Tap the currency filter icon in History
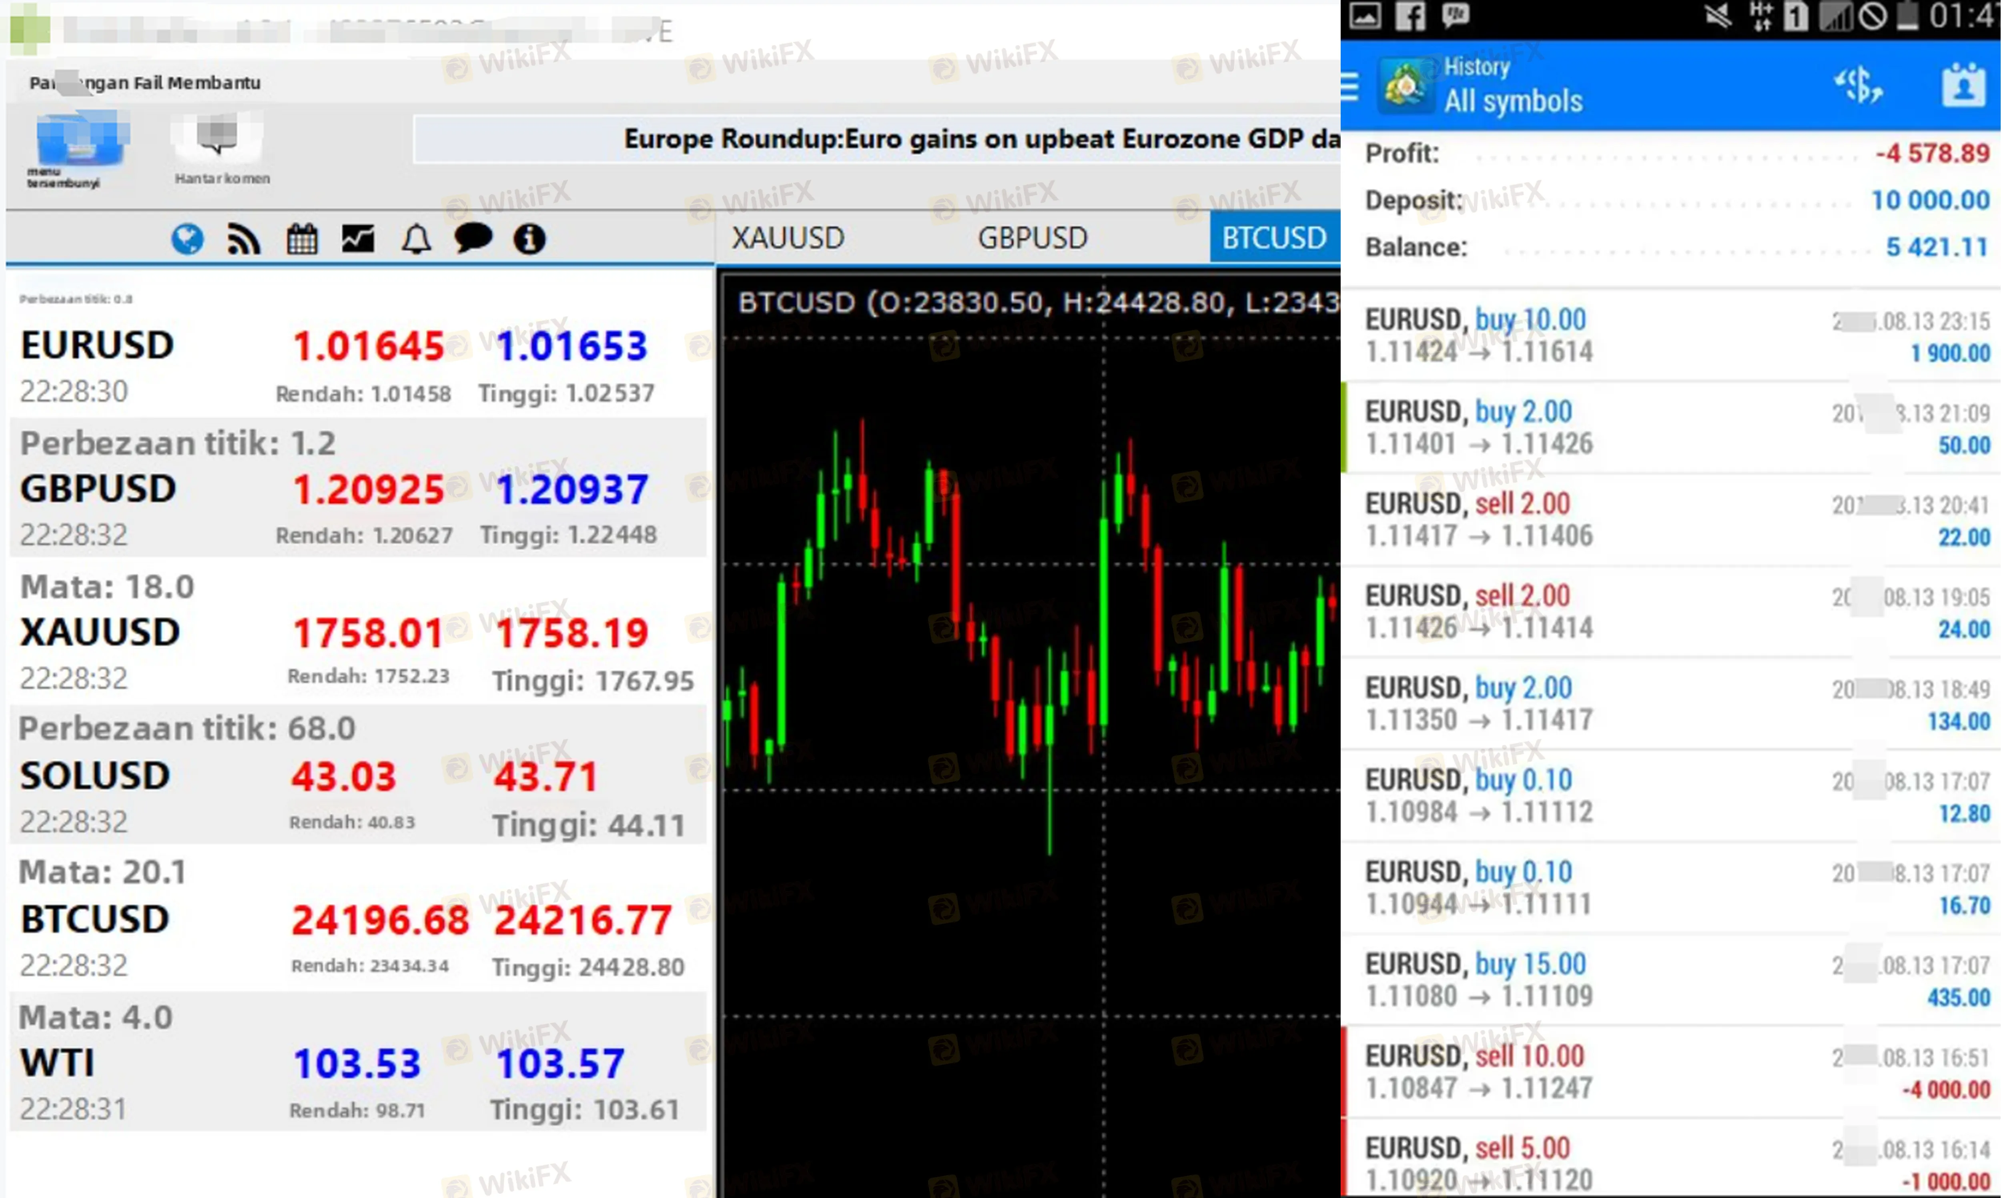This screenshot has height=1198, width=2001. pyautogui.click(x=1857, y=85)
